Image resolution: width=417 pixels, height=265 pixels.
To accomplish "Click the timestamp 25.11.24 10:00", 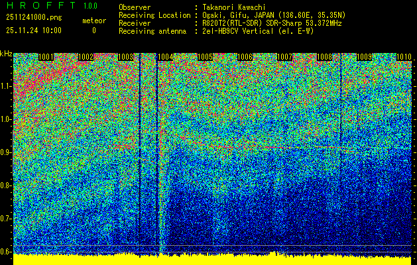I will [34, 30].
